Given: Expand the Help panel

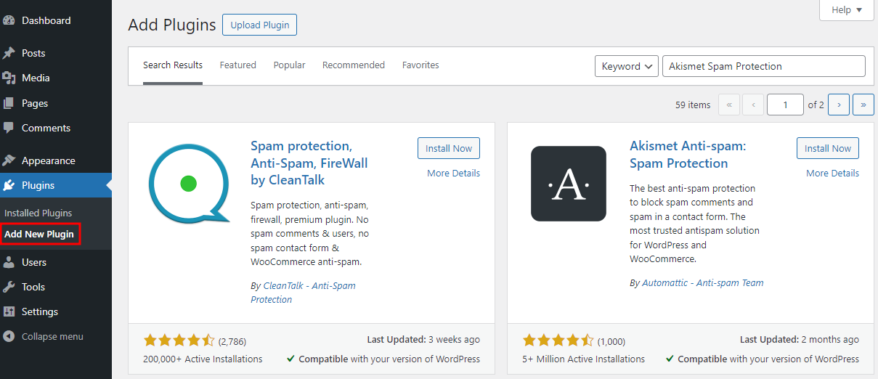Looking at the screenshot, I should (x=846, y=10).
